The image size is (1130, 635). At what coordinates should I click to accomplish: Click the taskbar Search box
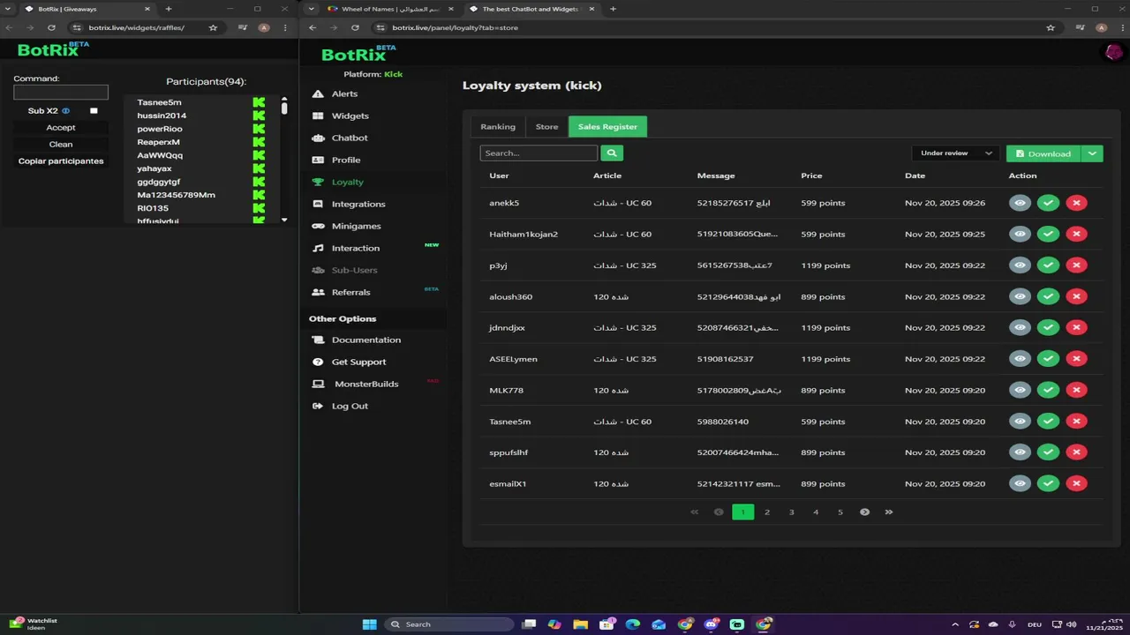click(x=448, y=624)
